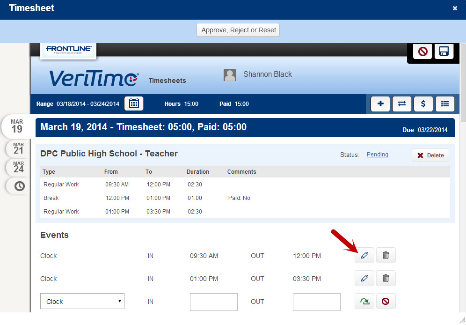
Task: Click the Timesheets label beside VeriTime
Action: click(x=167, y=81)
